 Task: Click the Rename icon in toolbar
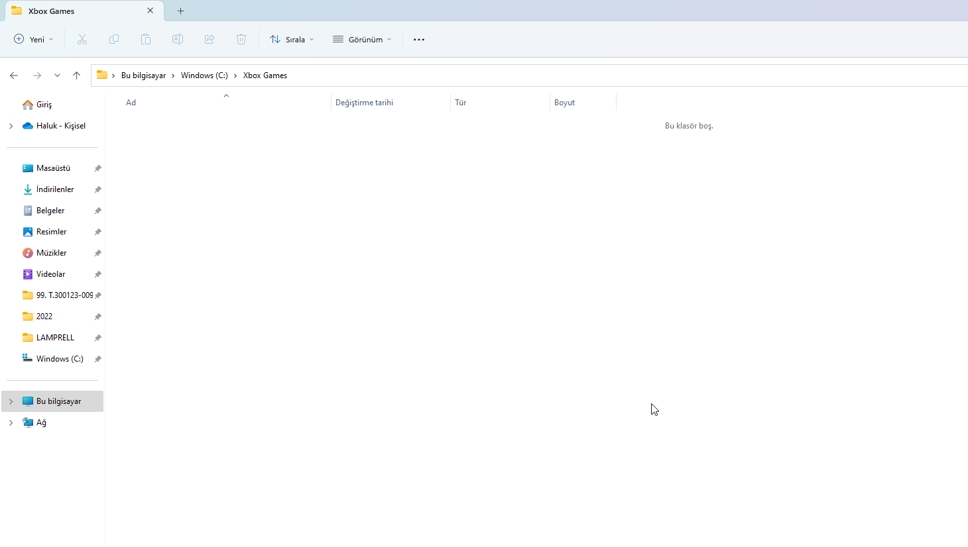178,40
